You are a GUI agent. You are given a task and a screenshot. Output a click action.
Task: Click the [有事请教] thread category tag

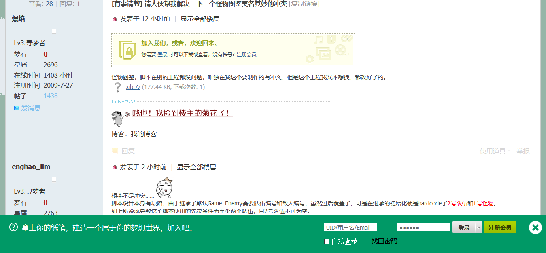pyautogui.click(x=127, y=4)
